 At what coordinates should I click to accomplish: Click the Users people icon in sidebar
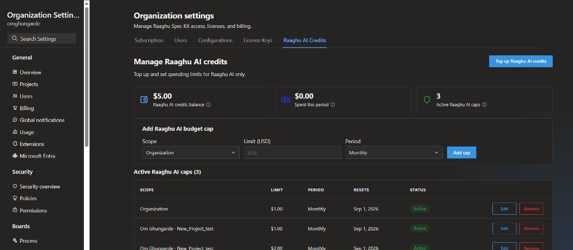(x=15, y=96)
